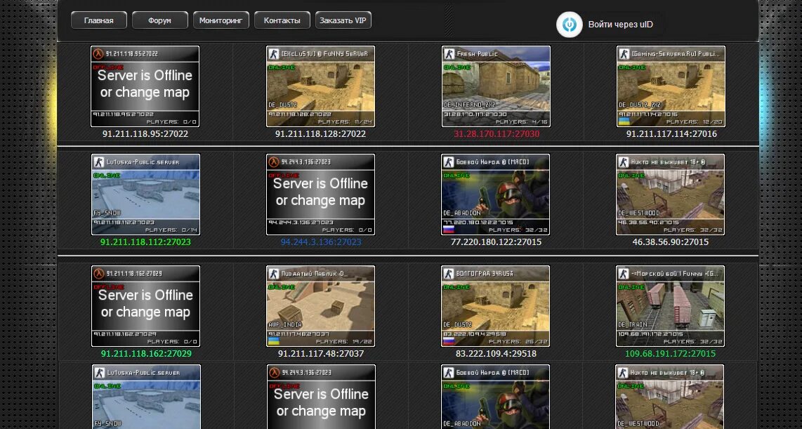Screen dimensions: 802x429
Task: Click Counter-Strike icon in Пузатый Паблик banner
Action: [274, 274]
